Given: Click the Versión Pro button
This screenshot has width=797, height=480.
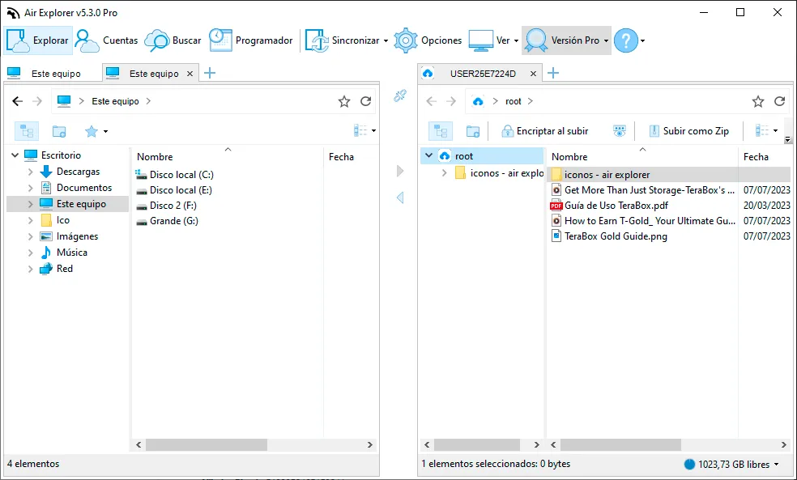Looking at the screenshot, I should coord(563,40).
